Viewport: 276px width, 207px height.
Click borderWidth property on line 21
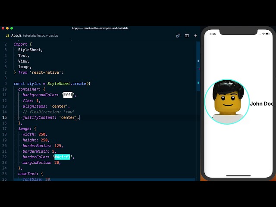click(35, 151)
